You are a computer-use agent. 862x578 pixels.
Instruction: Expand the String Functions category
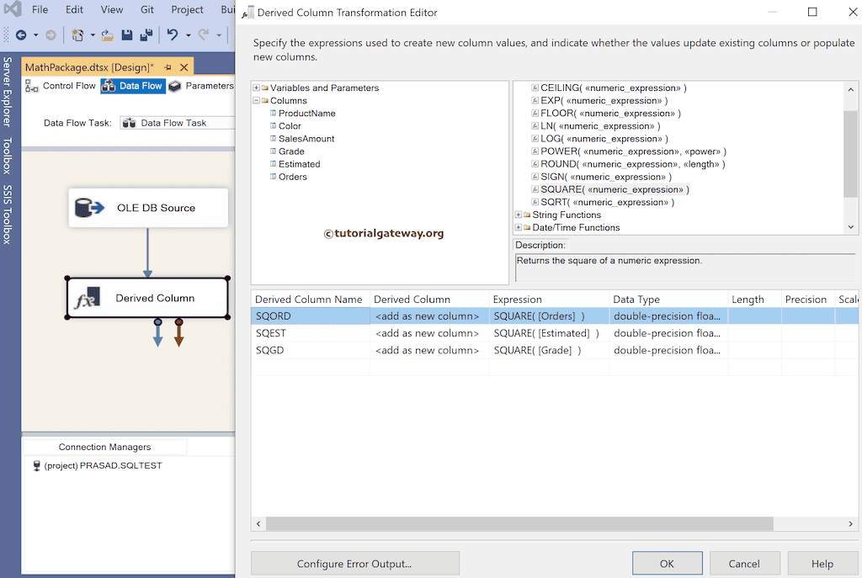(519, 214)
